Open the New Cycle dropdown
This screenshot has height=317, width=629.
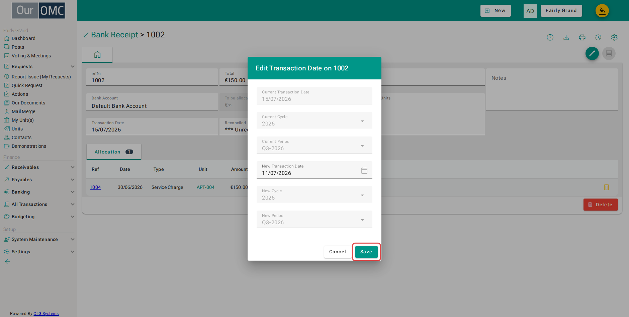click(x=314, y=195)
